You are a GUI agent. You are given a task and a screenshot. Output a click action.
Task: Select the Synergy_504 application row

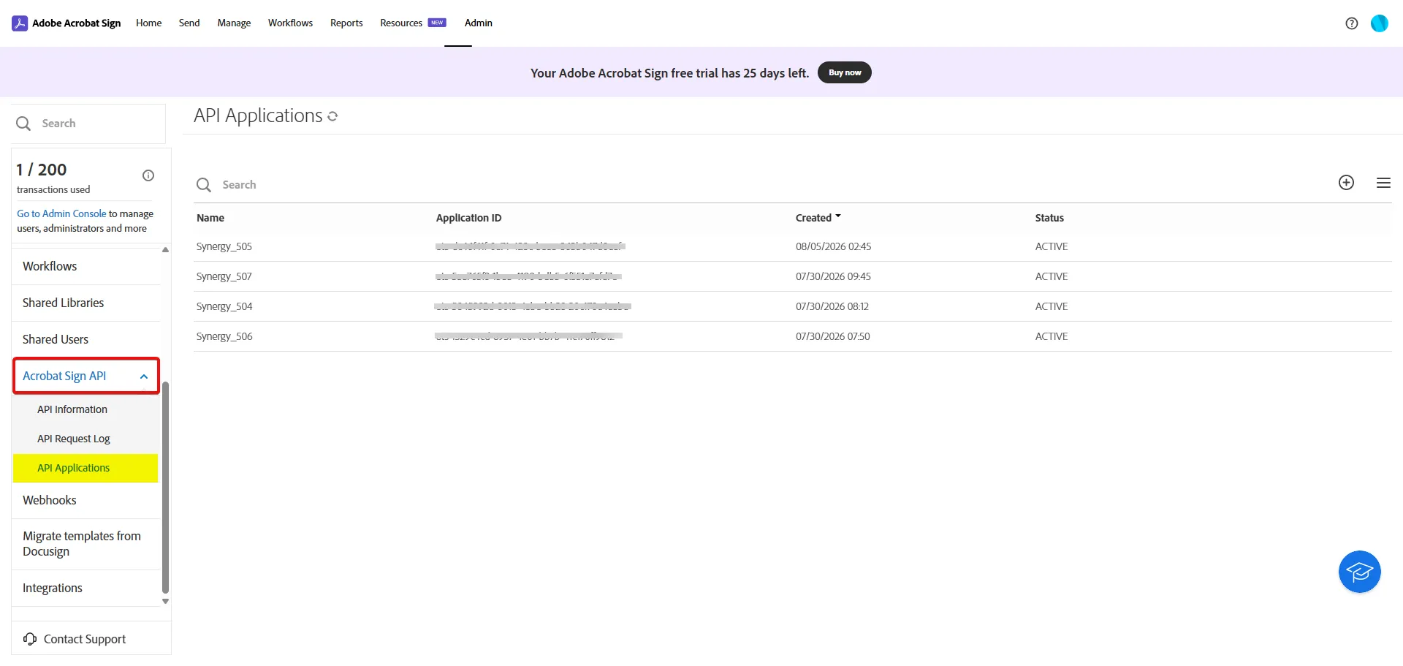point(793,306)
